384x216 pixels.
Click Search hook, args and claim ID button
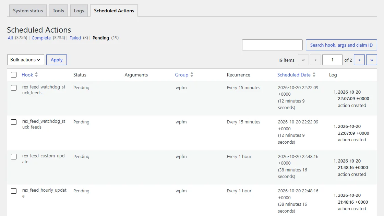click(341, 45)
